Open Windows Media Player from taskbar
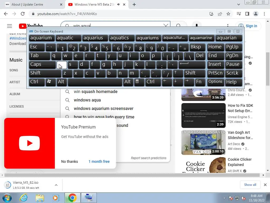Image resolution: width=270 pixels, height=203 pixels. point(56,198)
